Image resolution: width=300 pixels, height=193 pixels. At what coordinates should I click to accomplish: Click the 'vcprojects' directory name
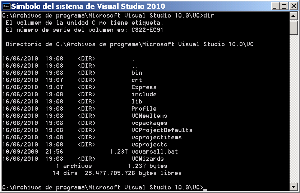149,145
